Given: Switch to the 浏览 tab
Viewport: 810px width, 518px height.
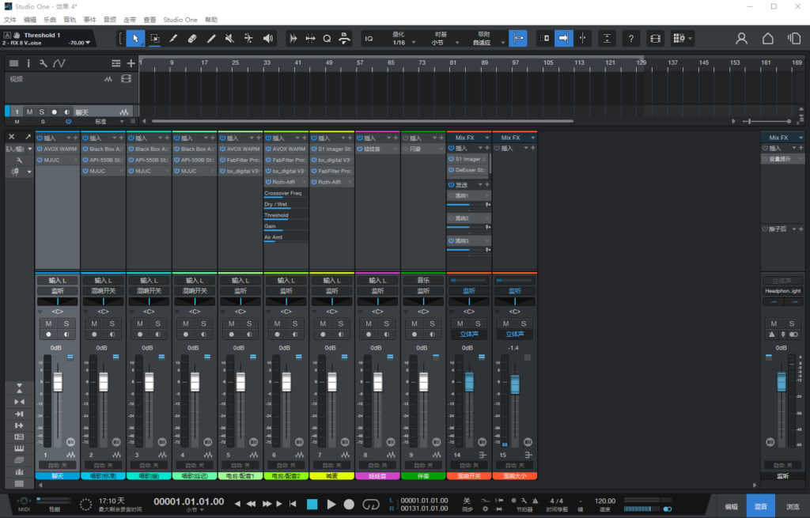Looking at the screenshot, I should [793, 506].
